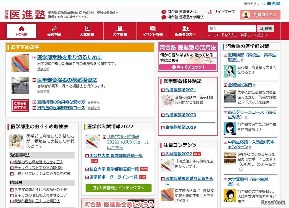This screenshot has height=208, width=289.
Task: Open 「医学部入試情報2022」のスケジュール link
Action: 128,142
